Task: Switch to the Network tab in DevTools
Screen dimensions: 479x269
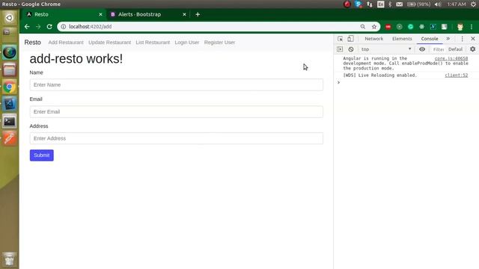Action: point(374,39)
